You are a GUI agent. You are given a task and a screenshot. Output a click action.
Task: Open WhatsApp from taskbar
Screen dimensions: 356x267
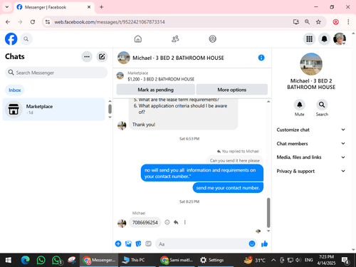pos(41,260)
